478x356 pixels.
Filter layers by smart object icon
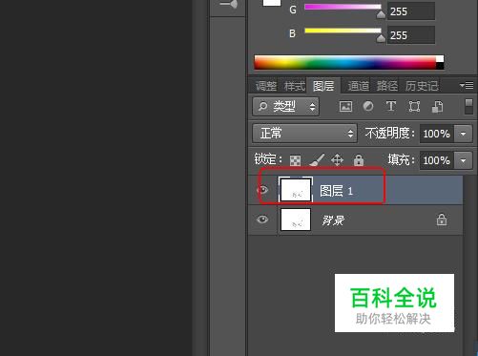coord(437,107)
